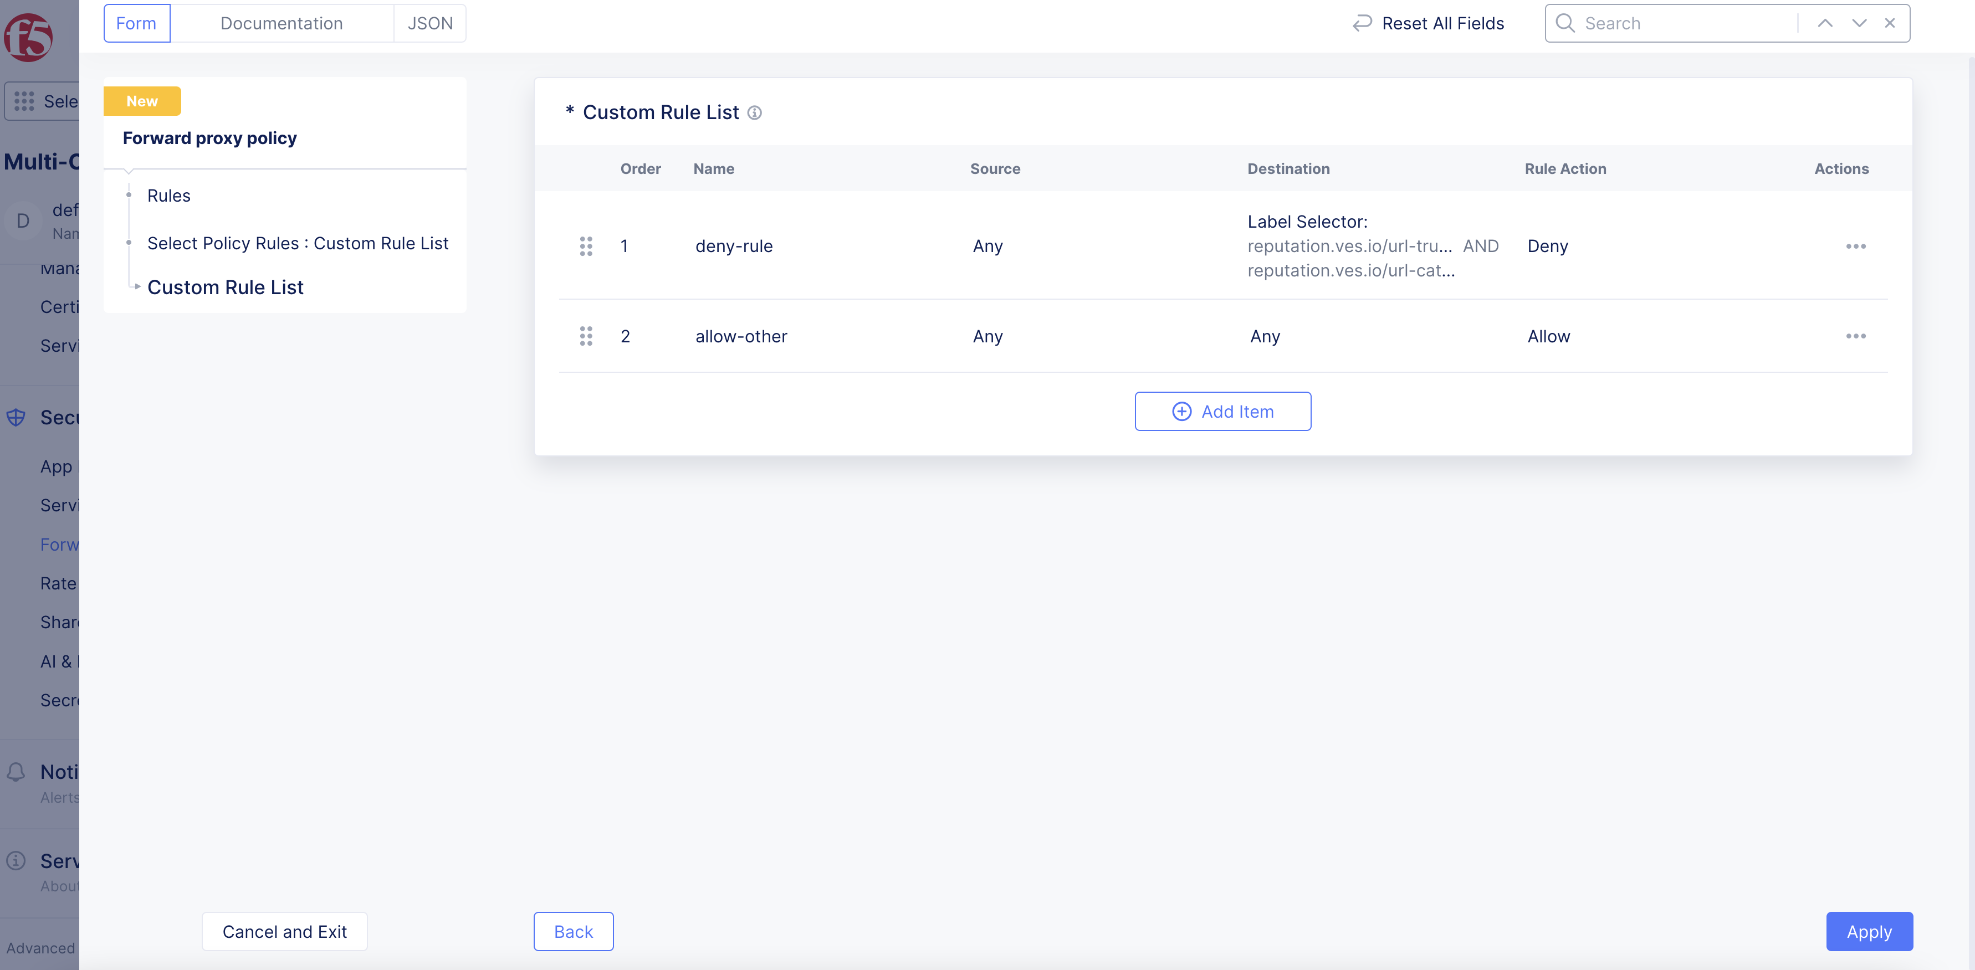1975x970 pixels.
Task: Click the plus icon inside the Add Item button
Action: (x=1181, y=412)
